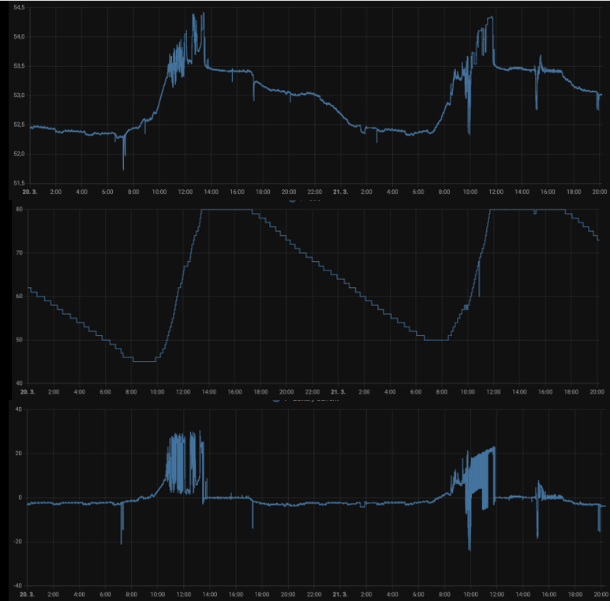Viewport: 610px width, 601px height.
Task: Click the 80 y-axis label
Action: [19, 209]
